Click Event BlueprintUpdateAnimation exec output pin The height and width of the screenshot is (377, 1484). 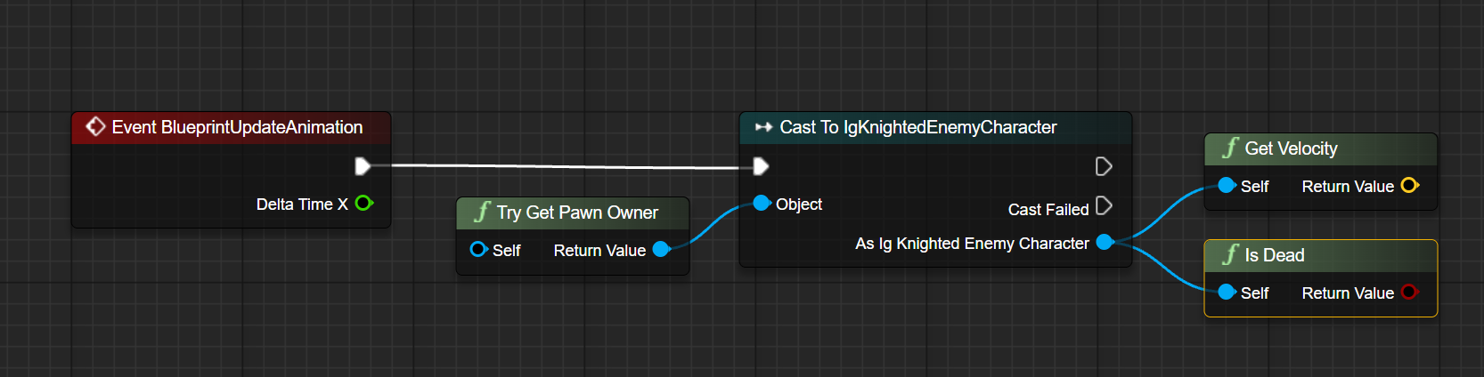363,165
